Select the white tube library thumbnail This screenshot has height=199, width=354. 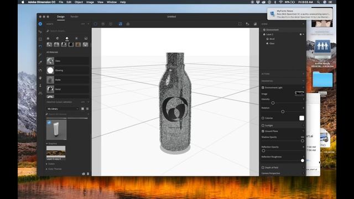(x=56, y=130)
